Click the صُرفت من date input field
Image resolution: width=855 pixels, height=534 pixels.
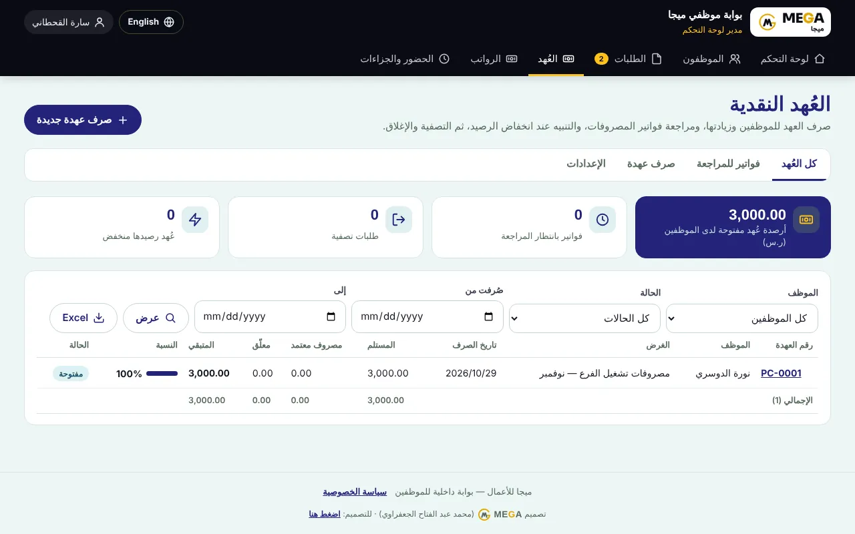[427, 316]
